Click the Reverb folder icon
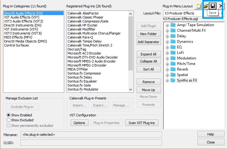227x149 pixels. pyautogui.click(x=173, y=69)
